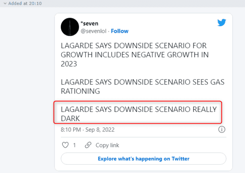The width and height of the screenshot is (245, 173).
Task: Click the highlighted 'DOWNSIDE SCENARIO REALLY DARK' line
Action: (139, 114)
